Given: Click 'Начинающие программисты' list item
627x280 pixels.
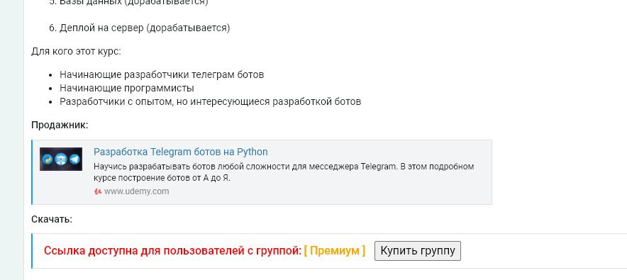Looking at the screenshot, I should pyautogui.click(x=127, y=88).
